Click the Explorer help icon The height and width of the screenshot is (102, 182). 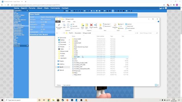[x=158, y=22]
